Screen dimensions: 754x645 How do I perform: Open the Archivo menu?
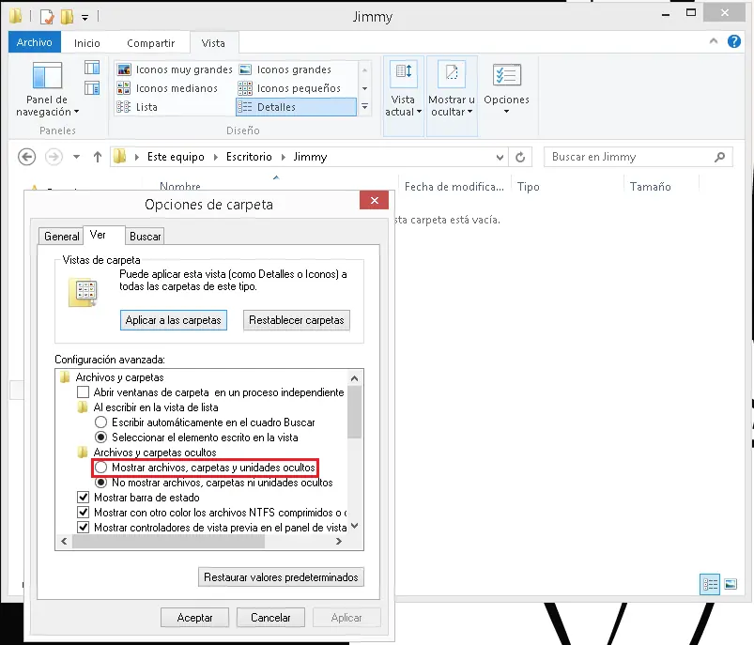coord(35,42)
